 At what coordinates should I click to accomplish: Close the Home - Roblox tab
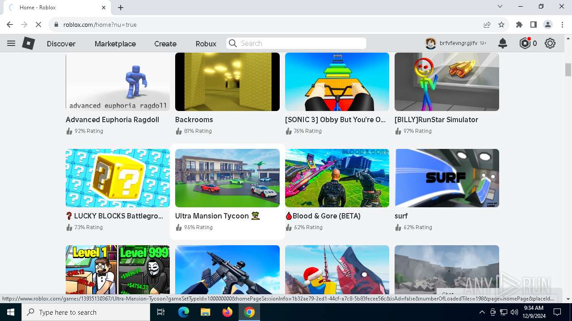coord(104,8)
